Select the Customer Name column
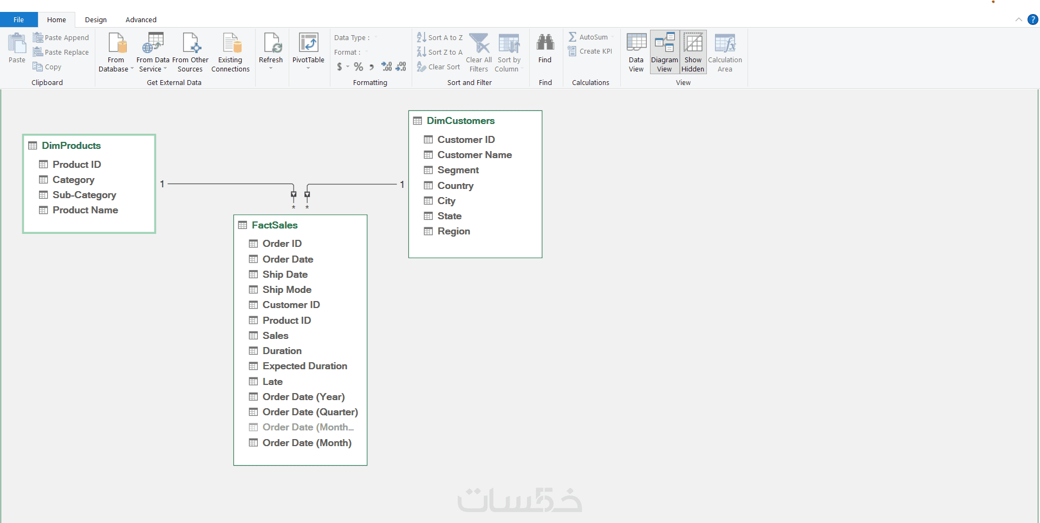The width and height of the screenshot is (1040, 523). [474, 155]
